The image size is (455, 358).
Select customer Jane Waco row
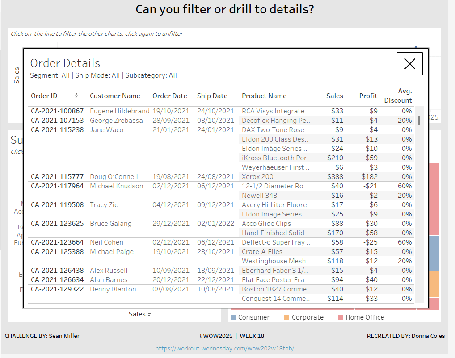click(x=106, y=130)
